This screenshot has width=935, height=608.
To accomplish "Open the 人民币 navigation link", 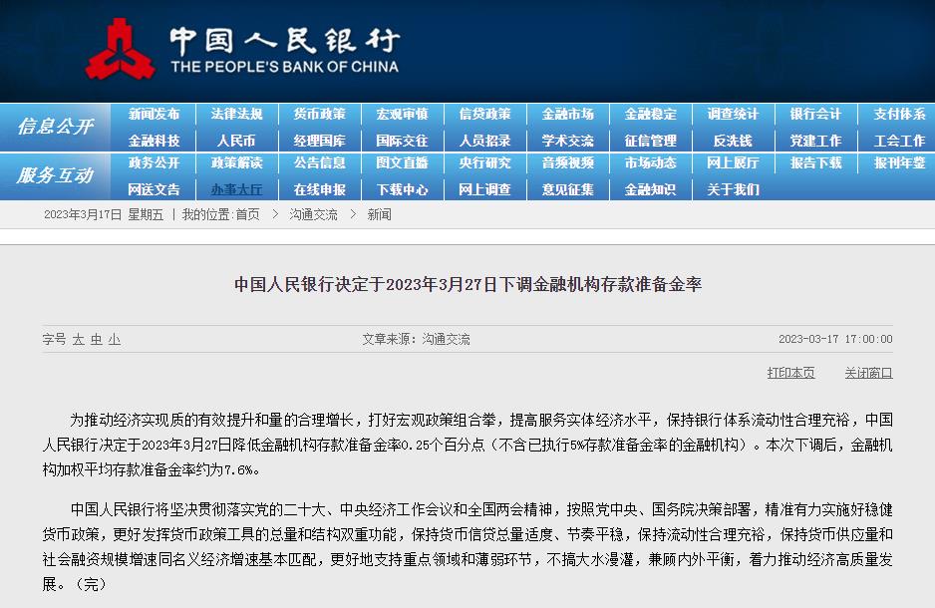I will (236, 141).
